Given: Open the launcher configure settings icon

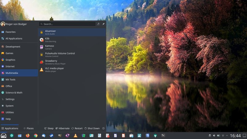Looking at the screenshot, I should [x=98, y=24].
